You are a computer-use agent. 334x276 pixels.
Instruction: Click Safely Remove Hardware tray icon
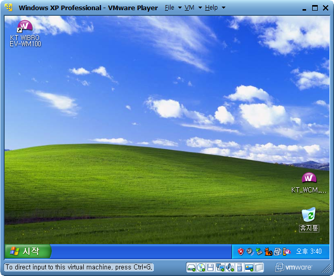pos(259,252)
